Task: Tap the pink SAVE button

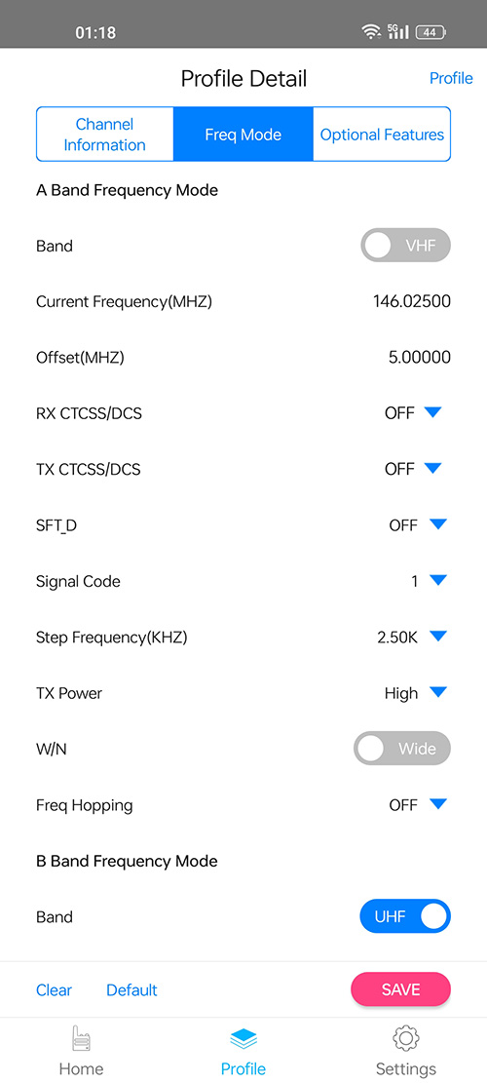Action: (400, 989)
